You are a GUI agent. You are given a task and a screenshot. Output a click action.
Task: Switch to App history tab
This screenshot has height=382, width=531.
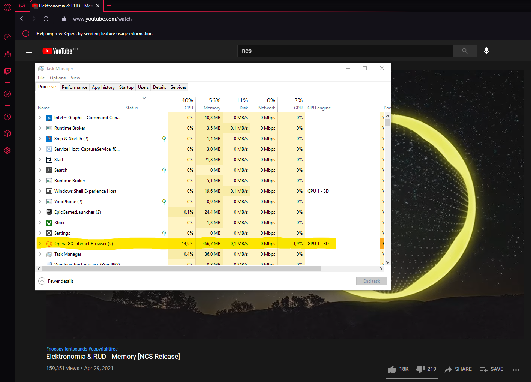pos(103,87)
